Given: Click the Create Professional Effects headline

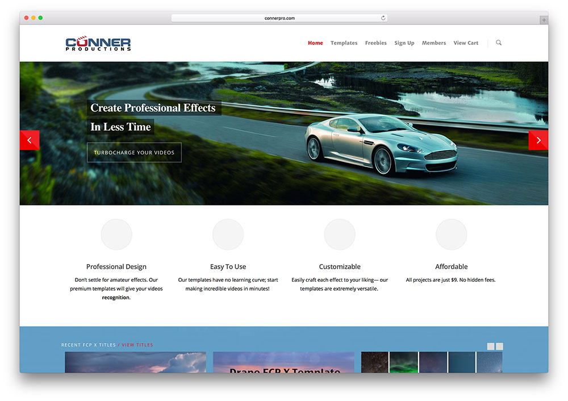Looking at the screenshot, I should 153,108.
